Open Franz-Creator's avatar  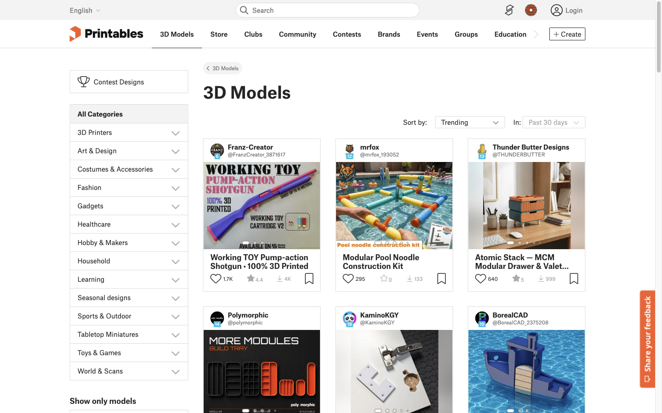coord(217,151)
